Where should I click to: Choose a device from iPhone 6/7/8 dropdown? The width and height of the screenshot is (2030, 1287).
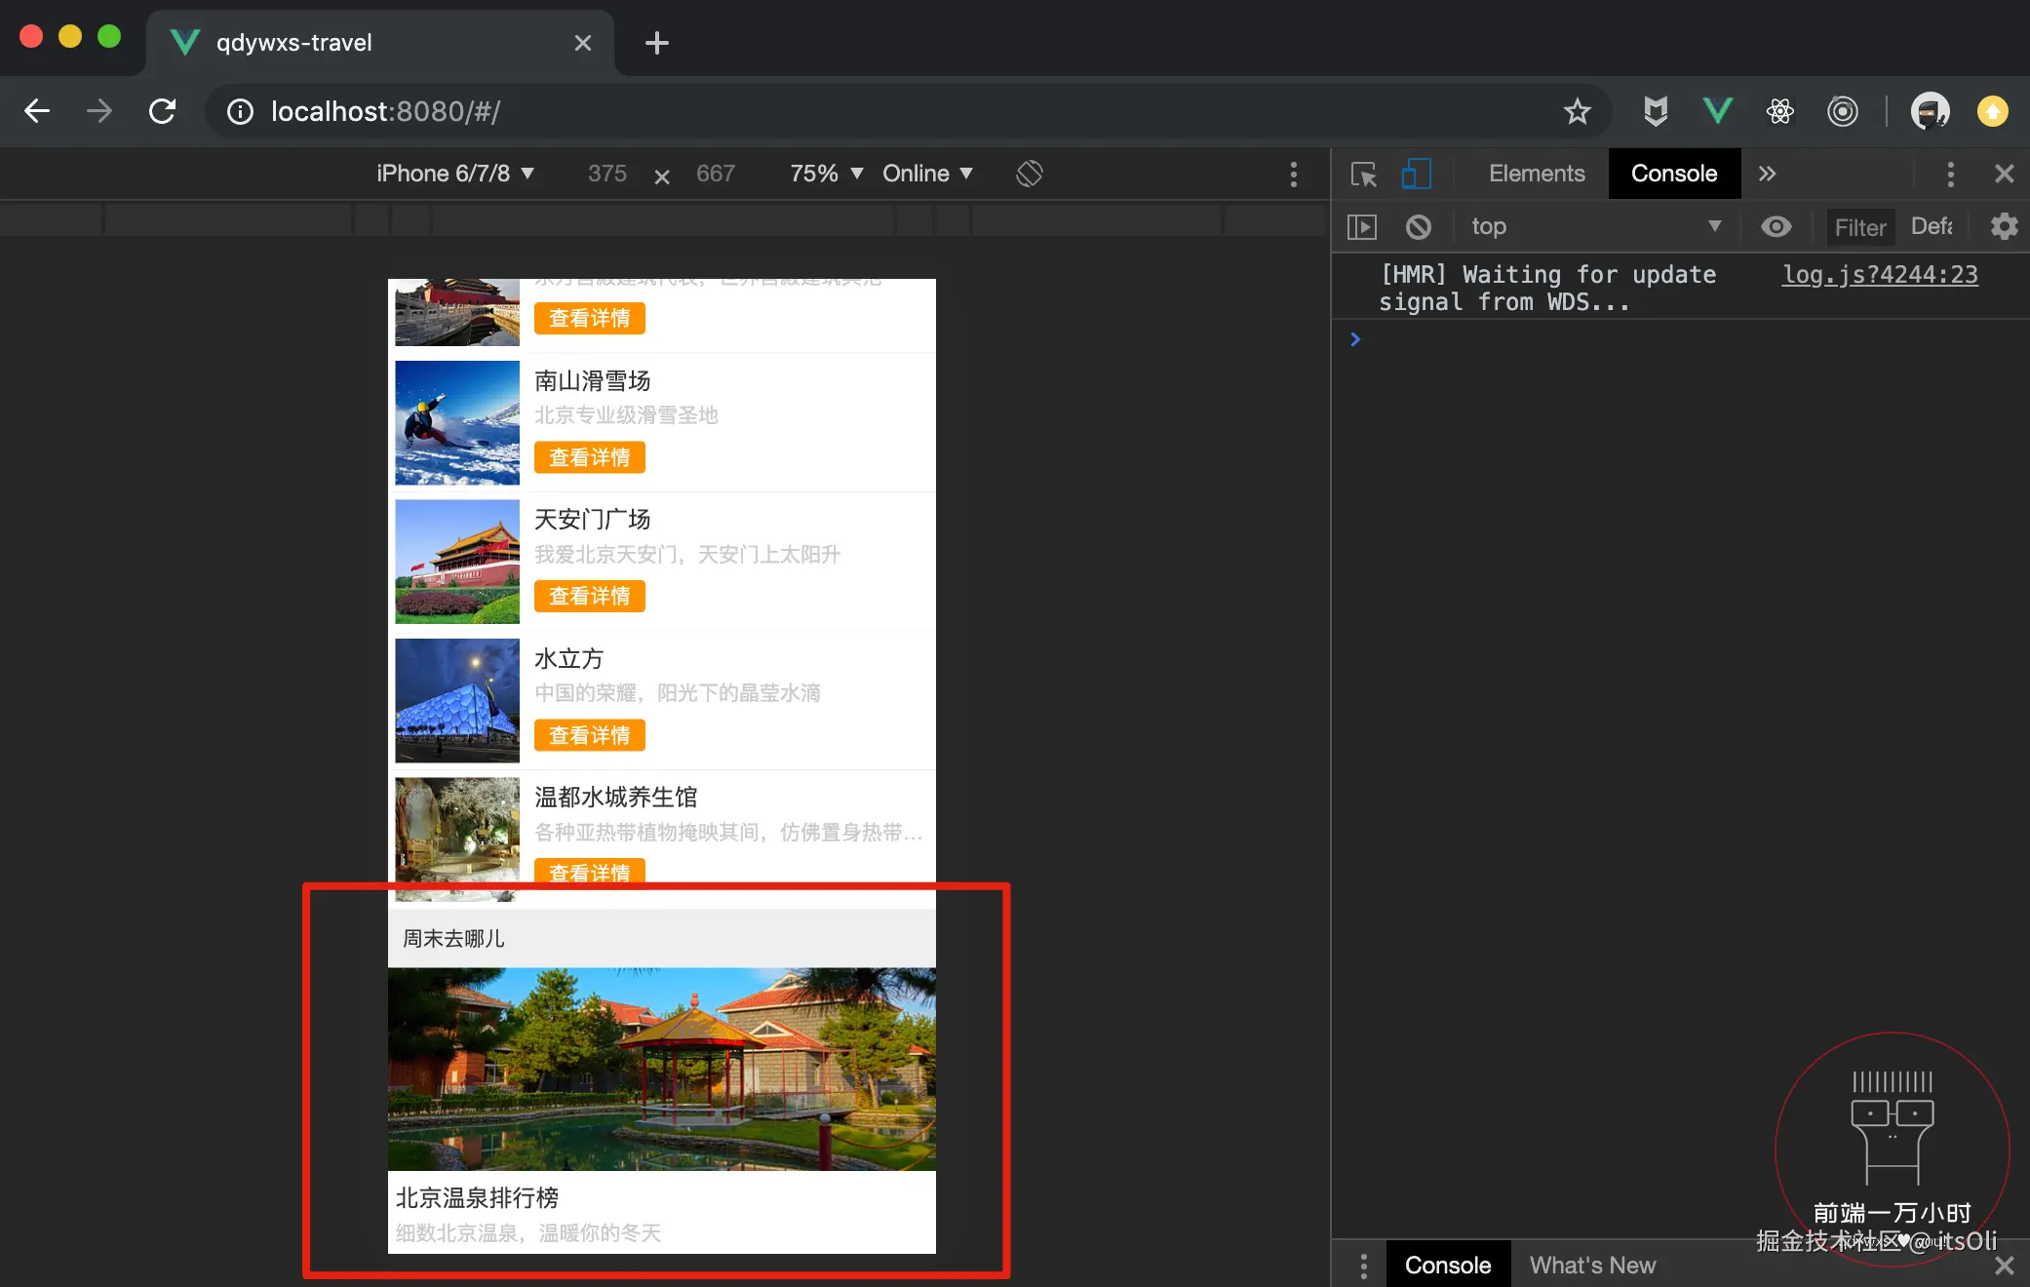coord(455,174)
